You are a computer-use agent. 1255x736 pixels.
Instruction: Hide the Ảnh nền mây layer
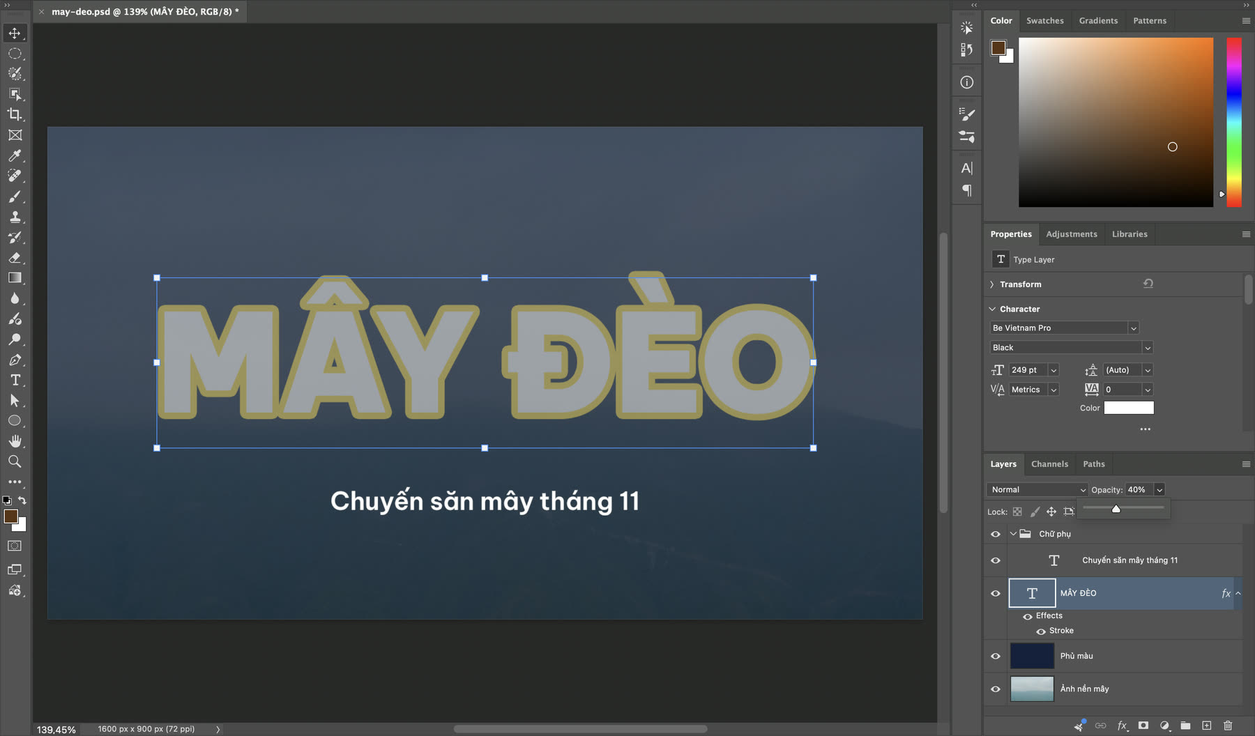pos(996,689)
